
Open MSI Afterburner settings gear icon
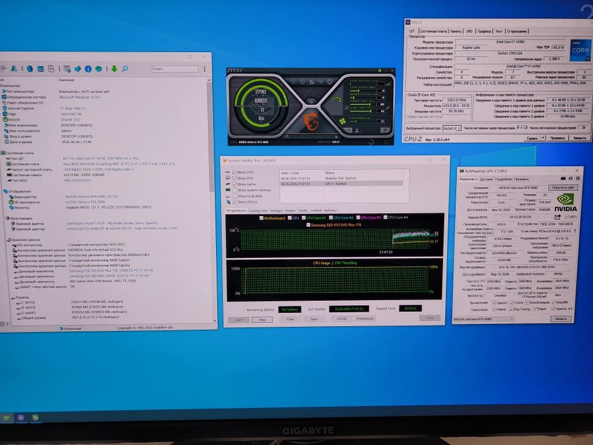coord(330,82)
